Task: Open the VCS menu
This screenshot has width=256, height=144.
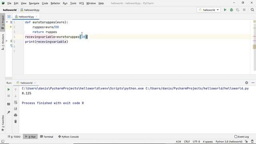Action: (x=81, y=3)
